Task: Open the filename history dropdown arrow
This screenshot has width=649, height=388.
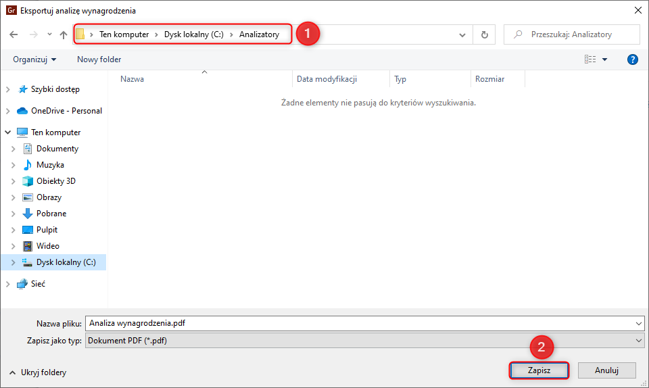Action: [x=639, y=324]
